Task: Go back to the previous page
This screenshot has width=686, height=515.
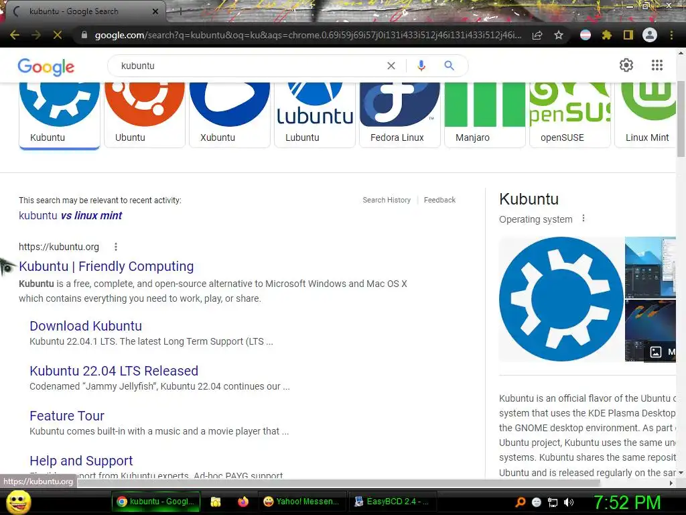Action: (15, 35)
